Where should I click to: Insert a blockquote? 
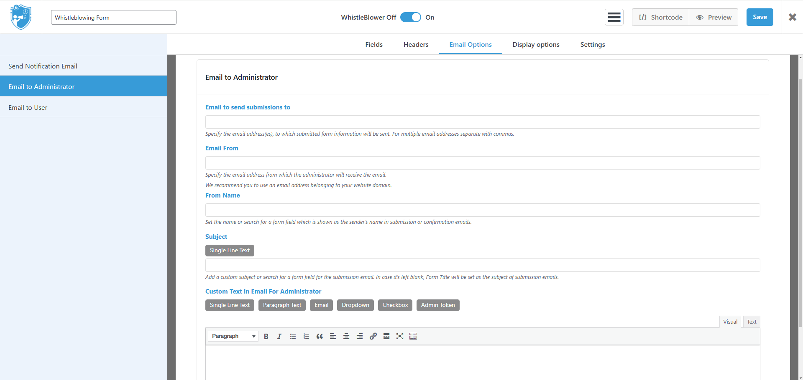(x=320, y=336)
